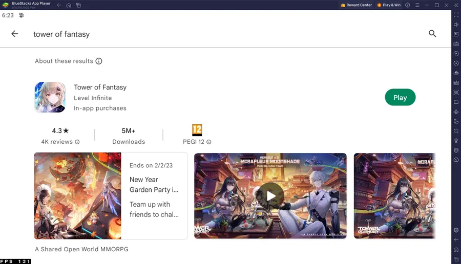Click the green Play button
The height and width of the screenshot is (264, 461).
click(x=400, y=97)
